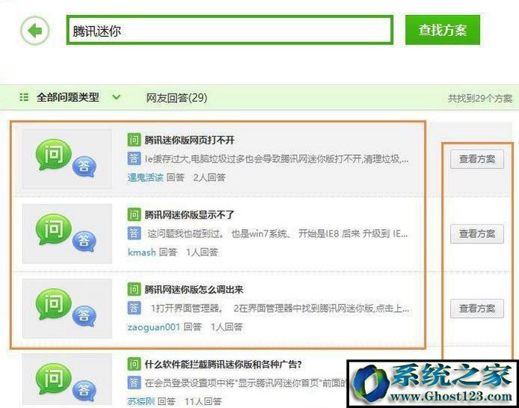Switch to the 网友回答(29) tab
The width and height of the screenshot is (519, 408).
(x=176, y=98)
